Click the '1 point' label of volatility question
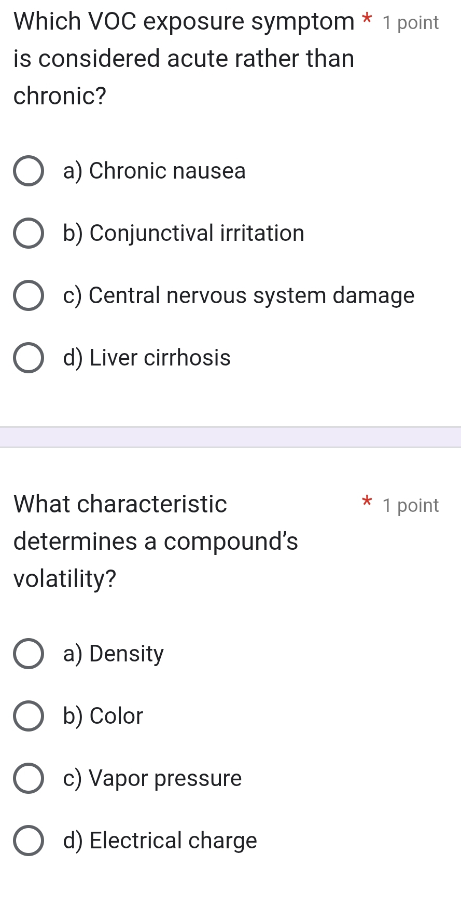The image size is (461, 907). (410, 505)
